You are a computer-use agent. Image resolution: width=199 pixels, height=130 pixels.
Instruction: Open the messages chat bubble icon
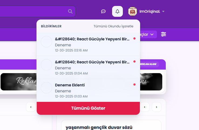(x=103, y=11)
